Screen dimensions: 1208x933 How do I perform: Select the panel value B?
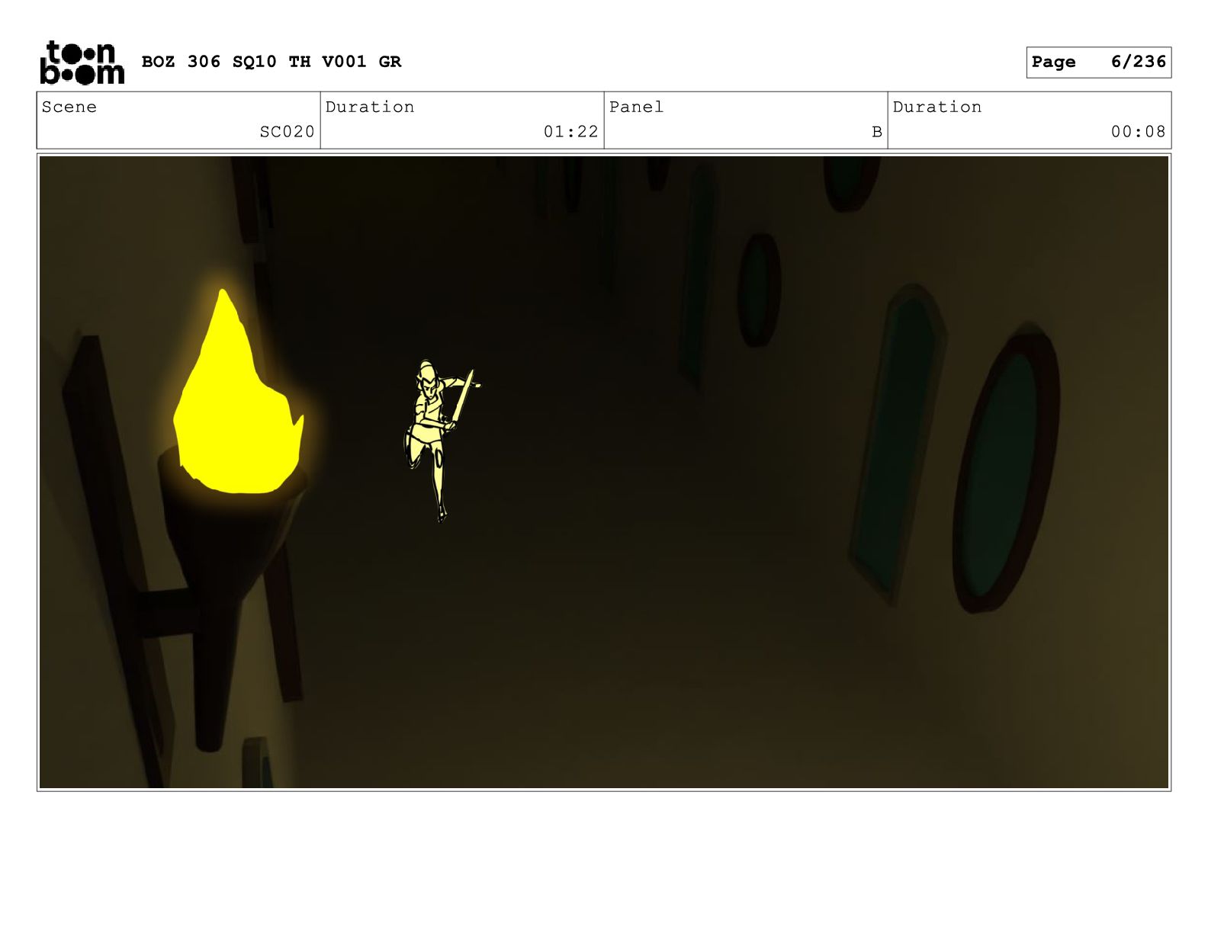[x=877, y=132]
